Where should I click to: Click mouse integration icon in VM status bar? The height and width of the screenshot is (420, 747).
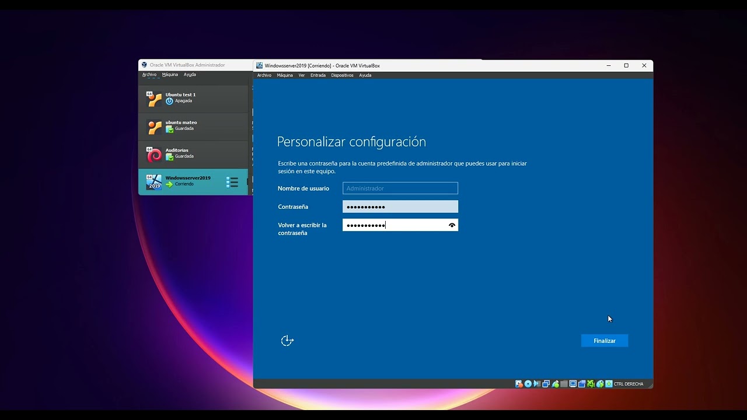point(600,384)
